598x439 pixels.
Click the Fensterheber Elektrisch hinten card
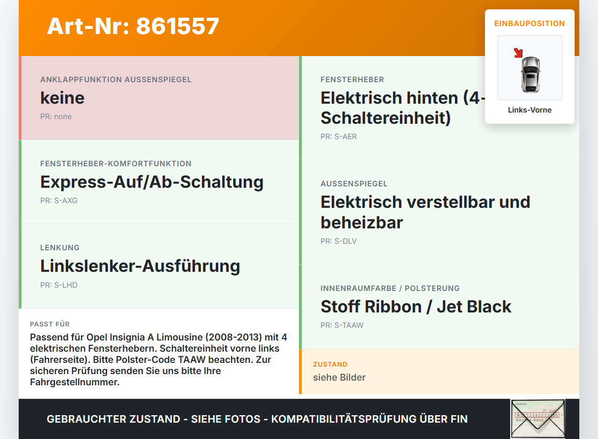click(x=439, y=108)
